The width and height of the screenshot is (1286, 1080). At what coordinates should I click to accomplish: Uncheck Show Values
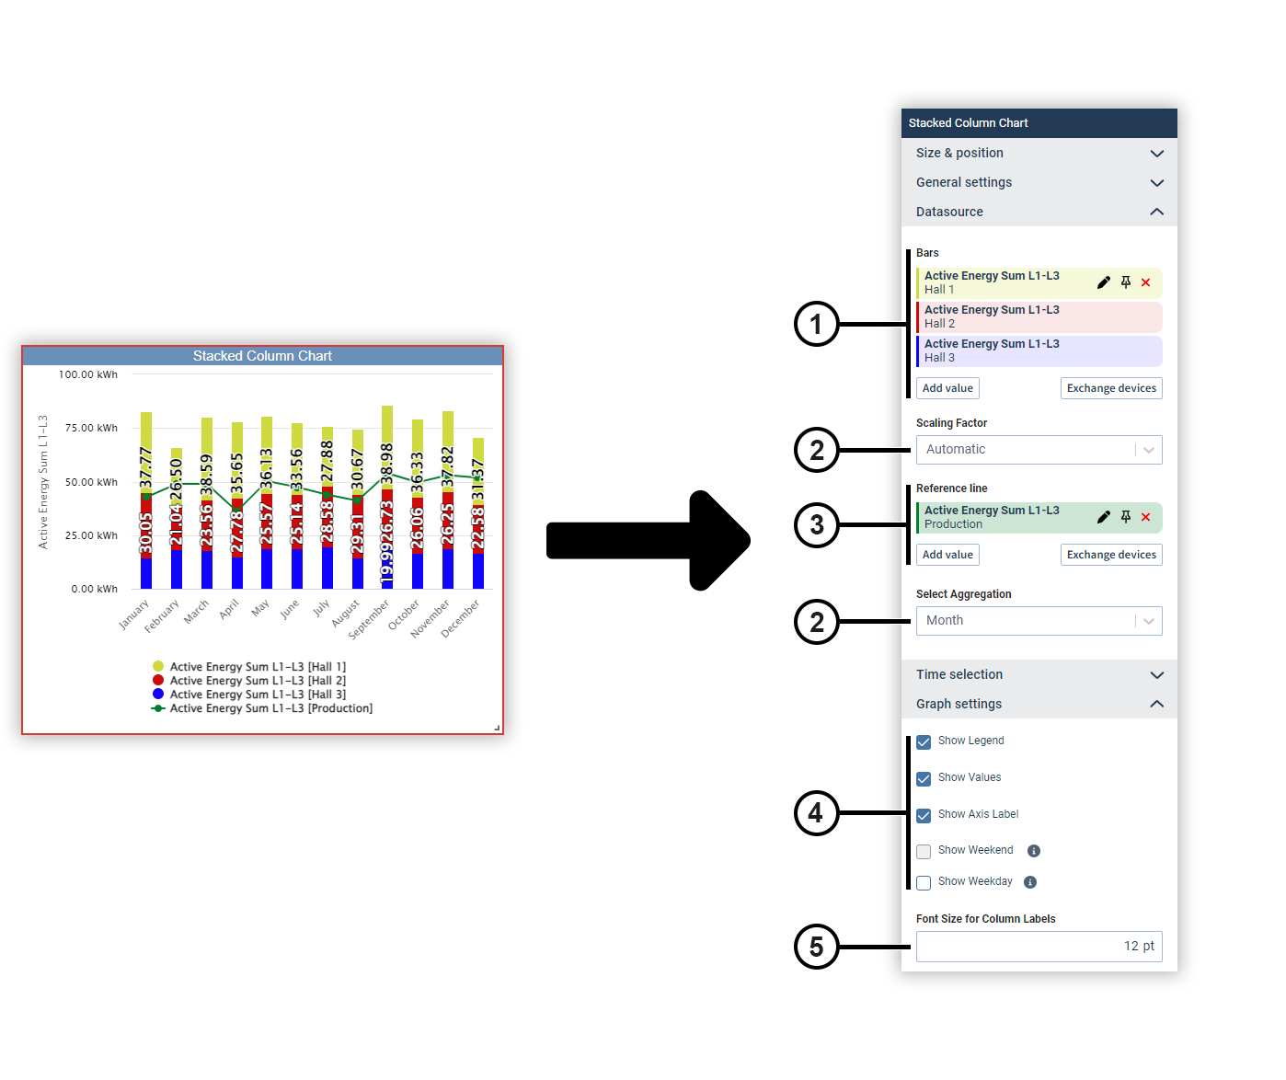click(x=923, y=778)
